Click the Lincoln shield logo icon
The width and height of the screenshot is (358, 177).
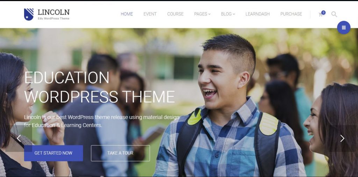pyautogui.click(x=29, y=14)
